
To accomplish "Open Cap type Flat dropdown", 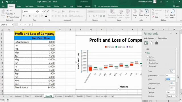I will pyautogui.click(x=171, y=92).
